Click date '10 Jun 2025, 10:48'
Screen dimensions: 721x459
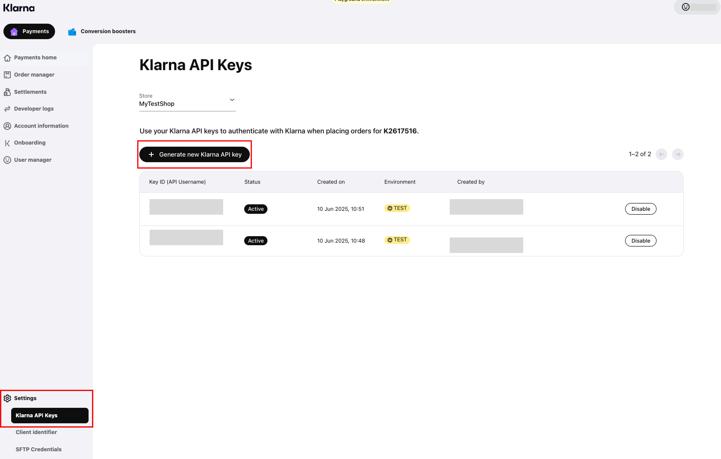[x=341, y=241]
